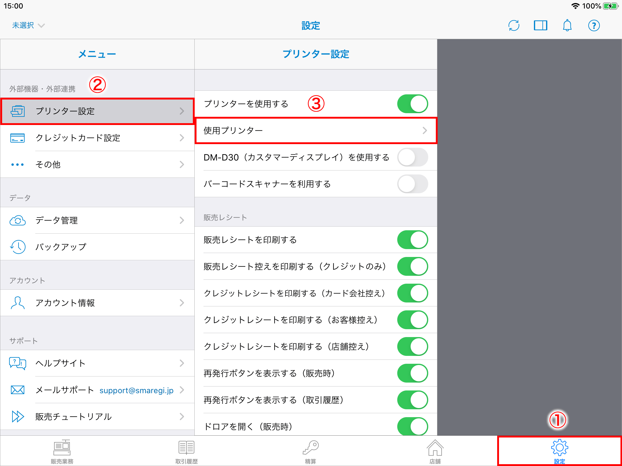The height and width of the screenshot is (466, 622).
Task: Toggle 再発行ボタンを表示する（取引履歴） switch
Action: pyautogui.click(x=412, y=400)
